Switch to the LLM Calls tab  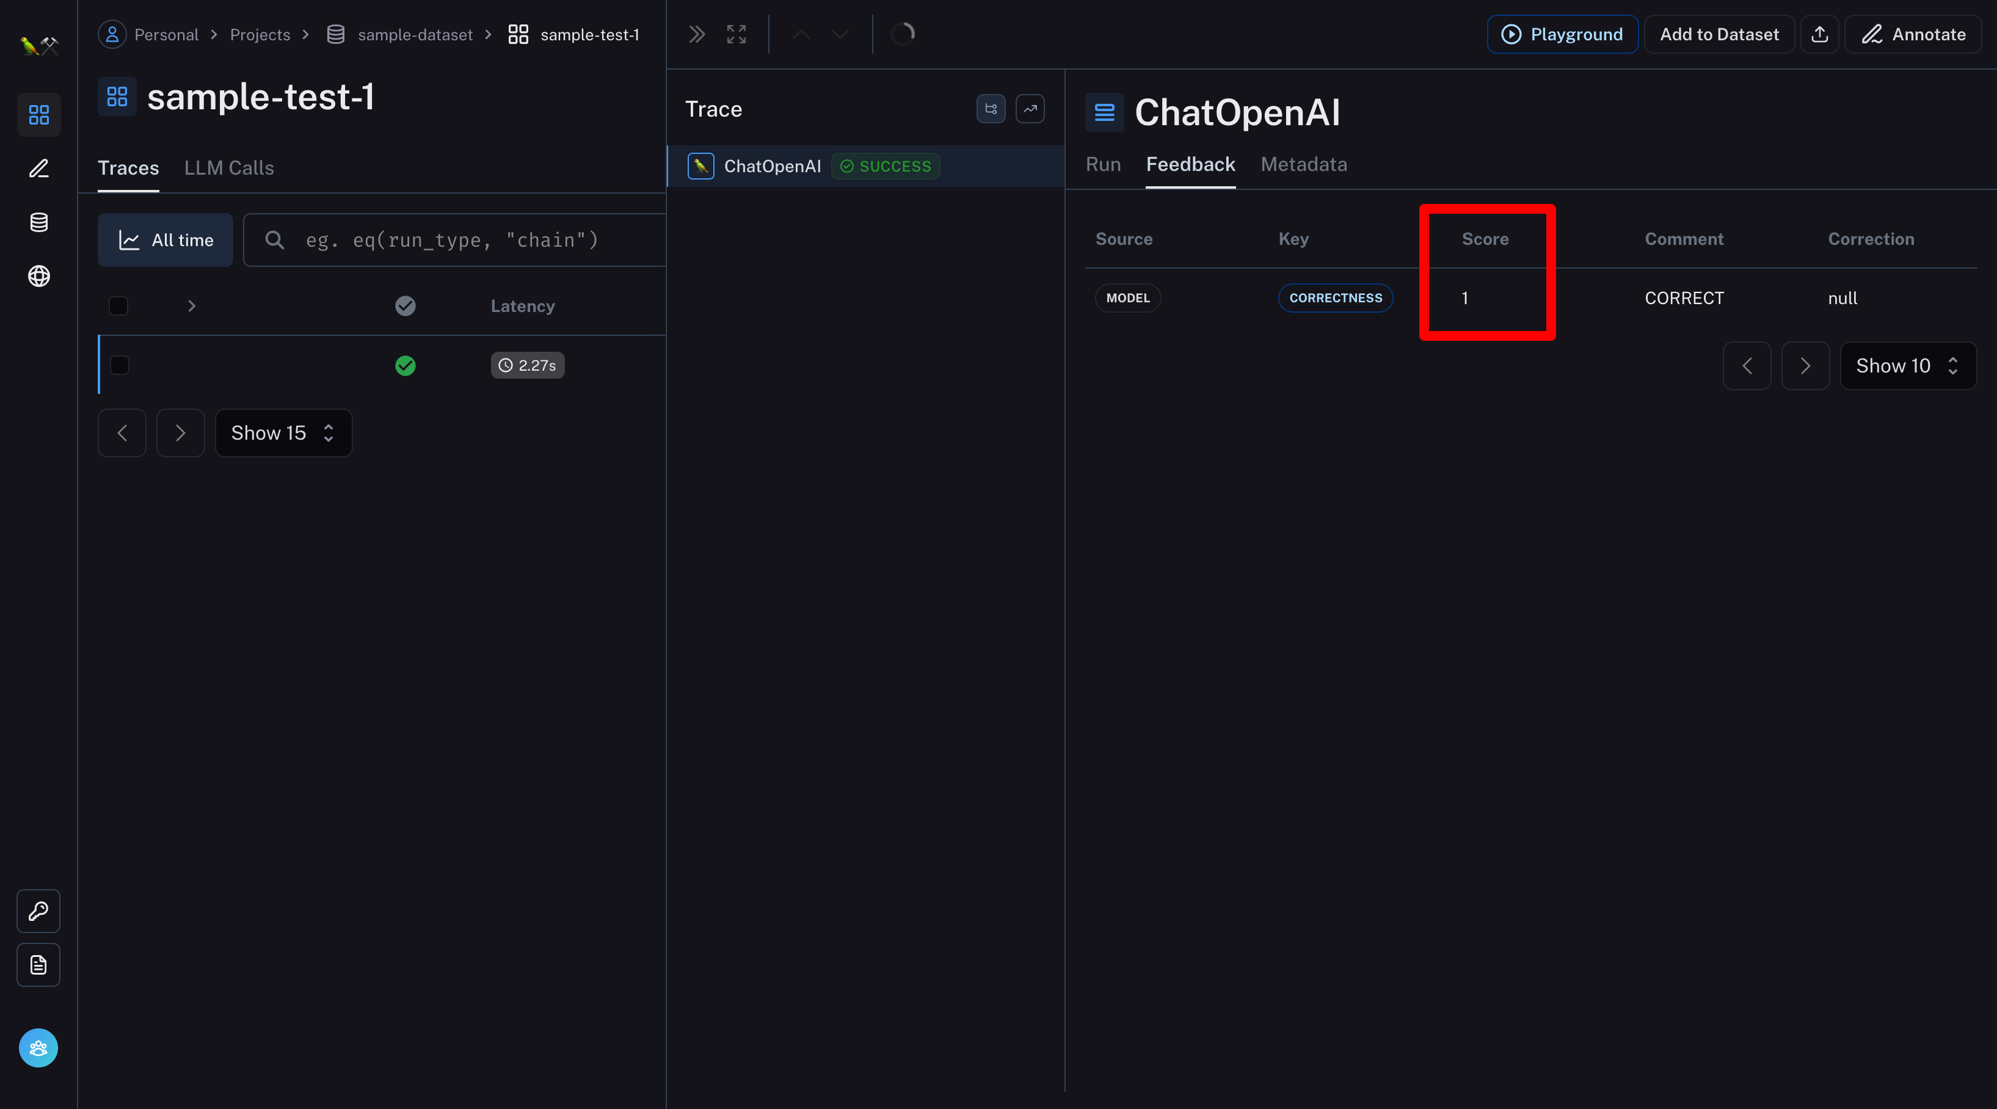[230, 168]
